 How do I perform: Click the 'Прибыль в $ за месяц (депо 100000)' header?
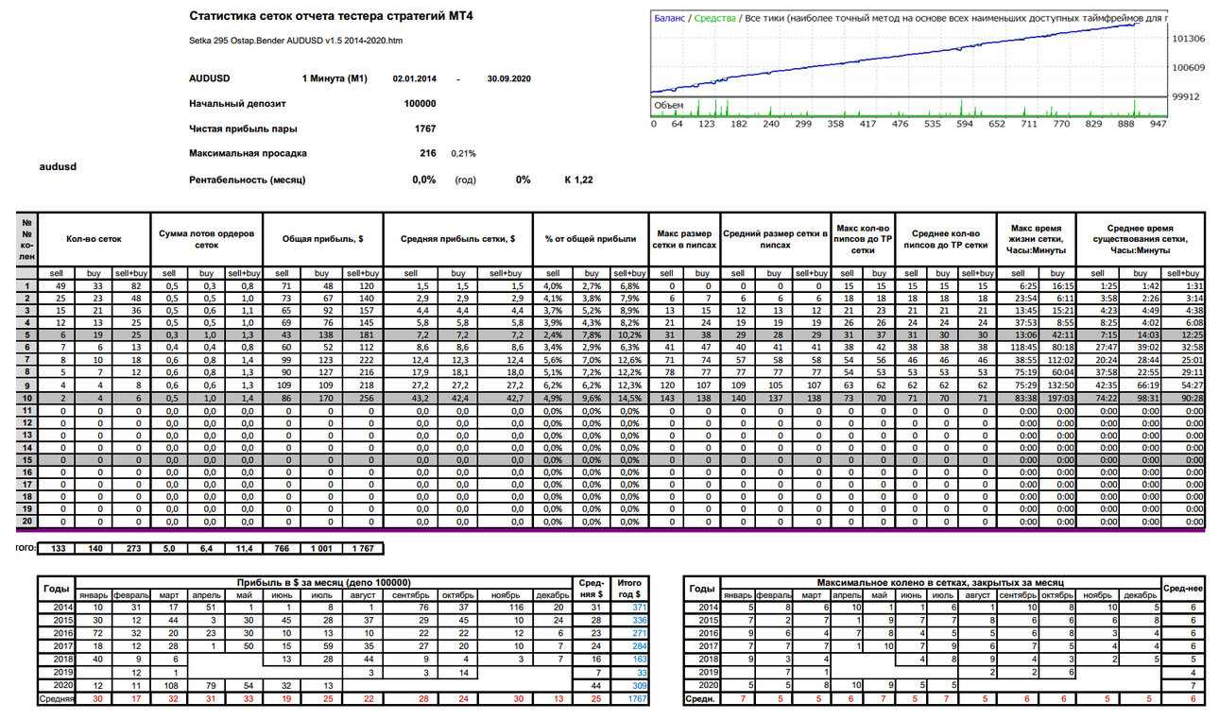[324, 582]
